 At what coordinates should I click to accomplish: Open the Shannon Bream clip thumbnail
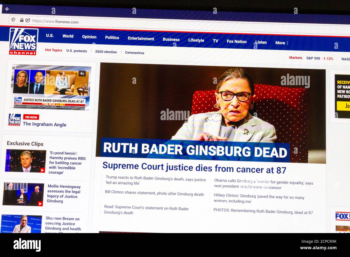point(22,224)
